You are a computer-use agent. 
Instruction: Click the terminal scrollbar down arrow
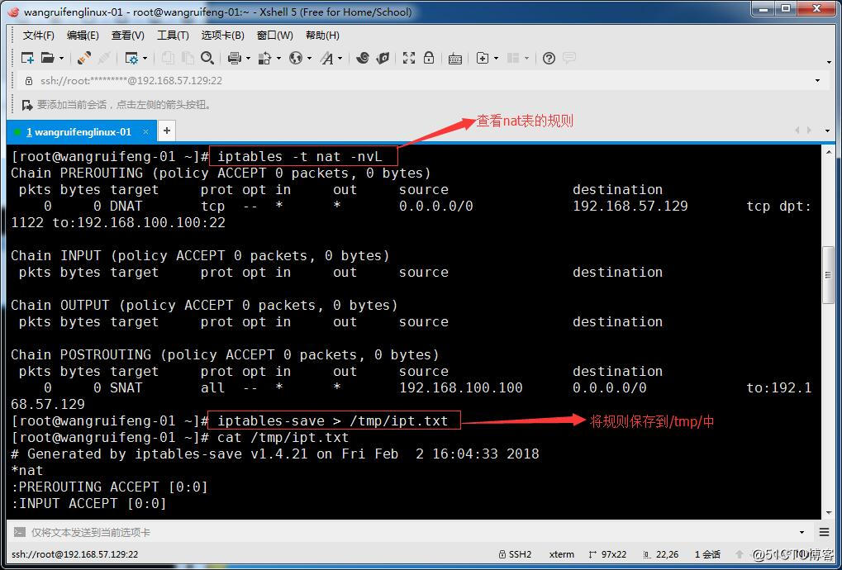click(828, 512)
